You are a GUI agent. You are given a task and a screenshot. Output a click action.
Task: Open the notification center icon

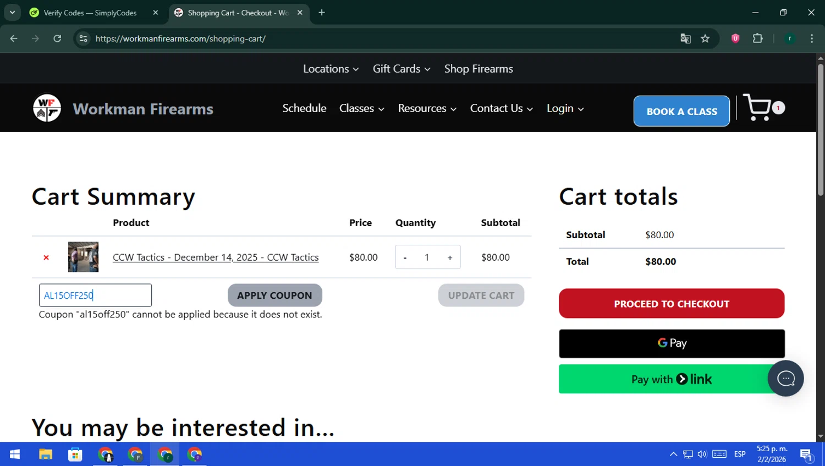(806, 455)
